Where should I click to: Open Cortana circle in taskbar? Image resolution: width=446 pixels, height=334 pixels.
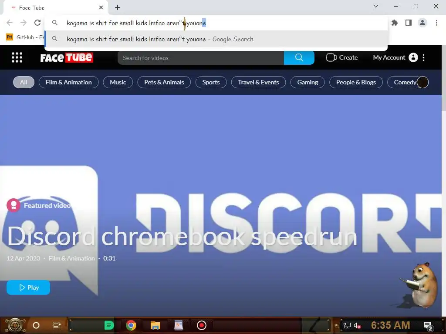click(x=36, y=325)
